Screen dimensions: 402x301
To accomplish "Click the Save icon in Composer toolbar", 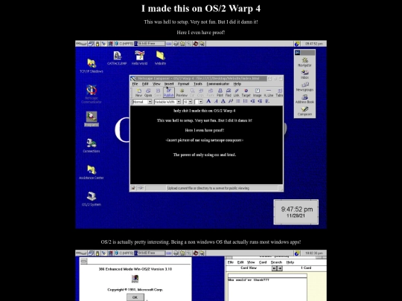I will 158,93.
